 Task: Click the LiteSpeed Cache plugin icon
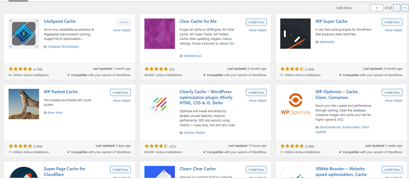[24, 34]
